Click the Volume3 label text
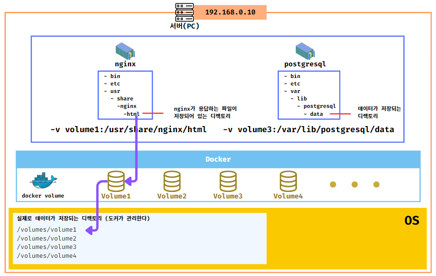Viewport: 436px width, 276px height. [x=228, y=196]
